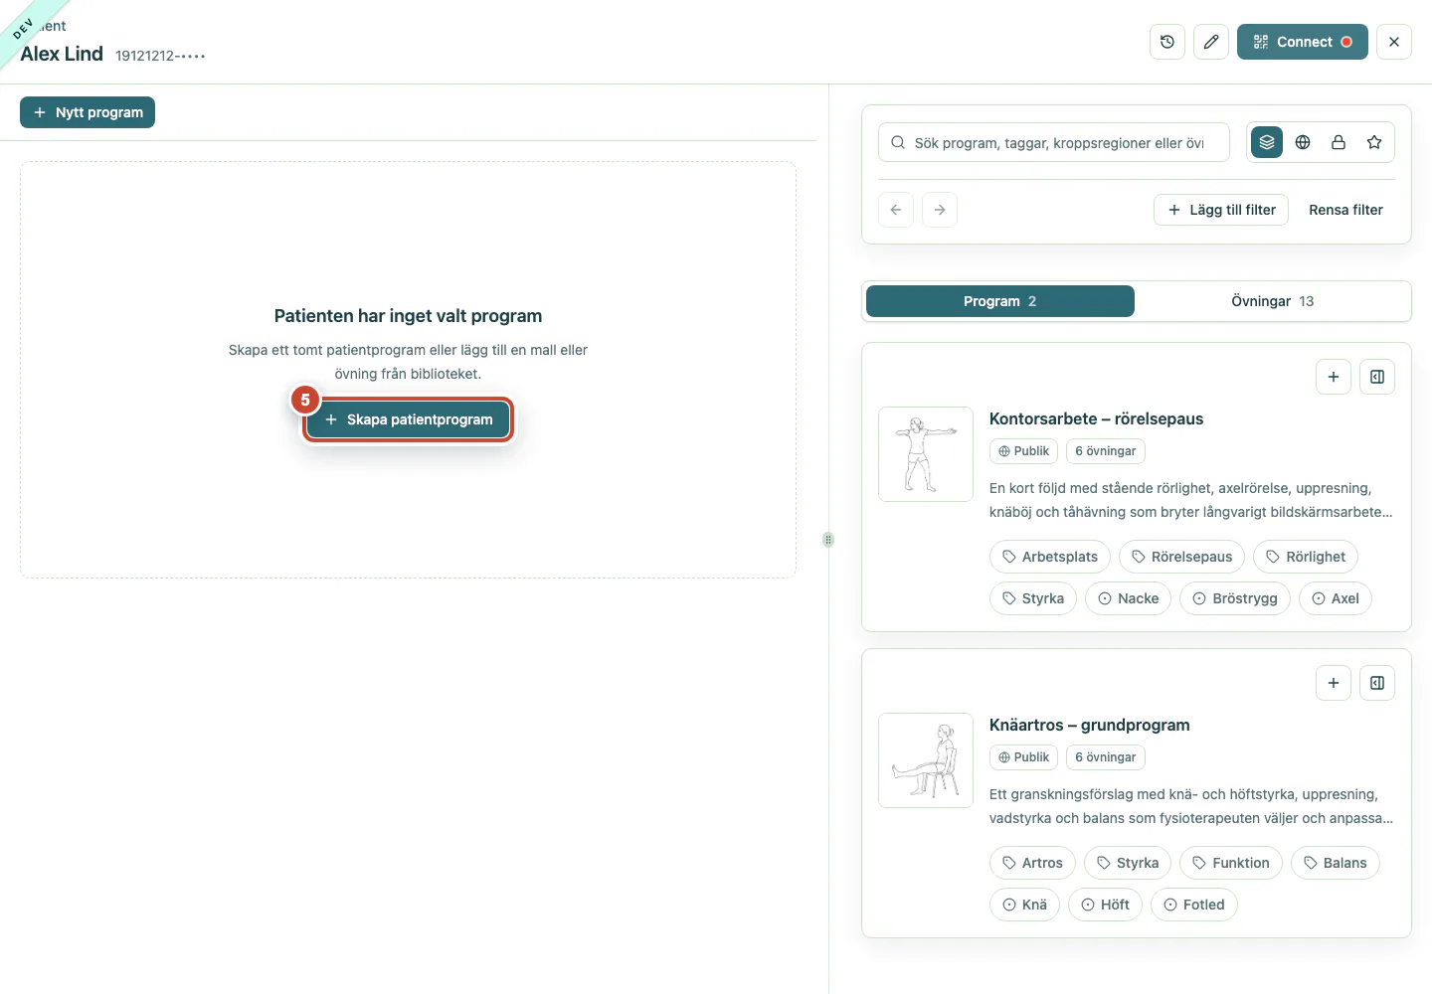The width and height of the screenshot is (1432, 994).
Task: Select the Funktion tag
Action: coord(1231,863)
